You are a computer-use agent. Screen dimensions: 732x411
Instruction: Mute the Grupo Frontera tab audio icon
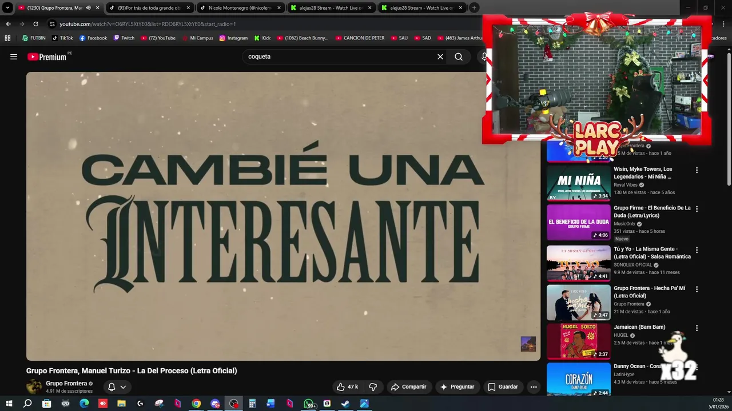coord(88,8)
